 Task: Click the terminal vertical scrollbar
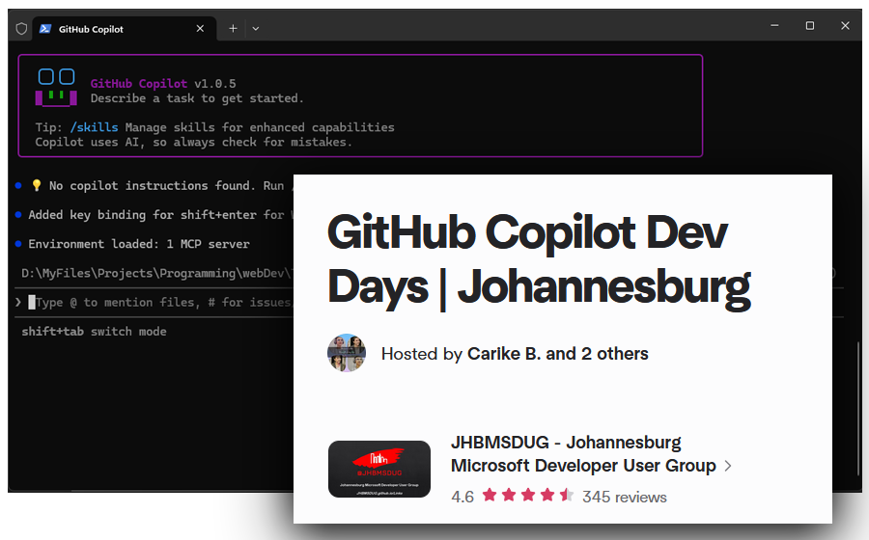858,410
